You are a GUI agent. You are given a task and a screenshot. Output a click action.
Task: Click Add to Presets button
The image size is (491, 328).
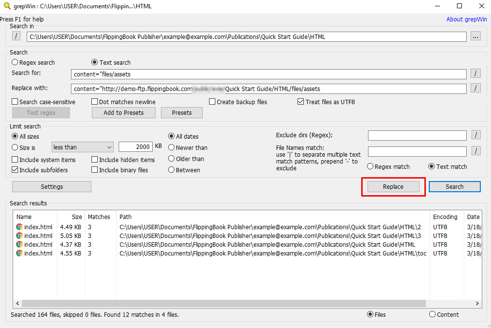click(123, 112)
